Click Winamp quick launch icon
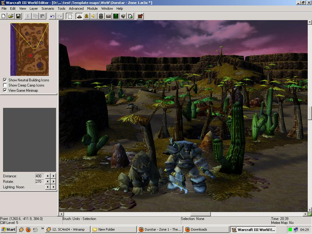Image resolution: width=312 pixels, height=234 pixels. pyautogui.click(x=21, y=230)
